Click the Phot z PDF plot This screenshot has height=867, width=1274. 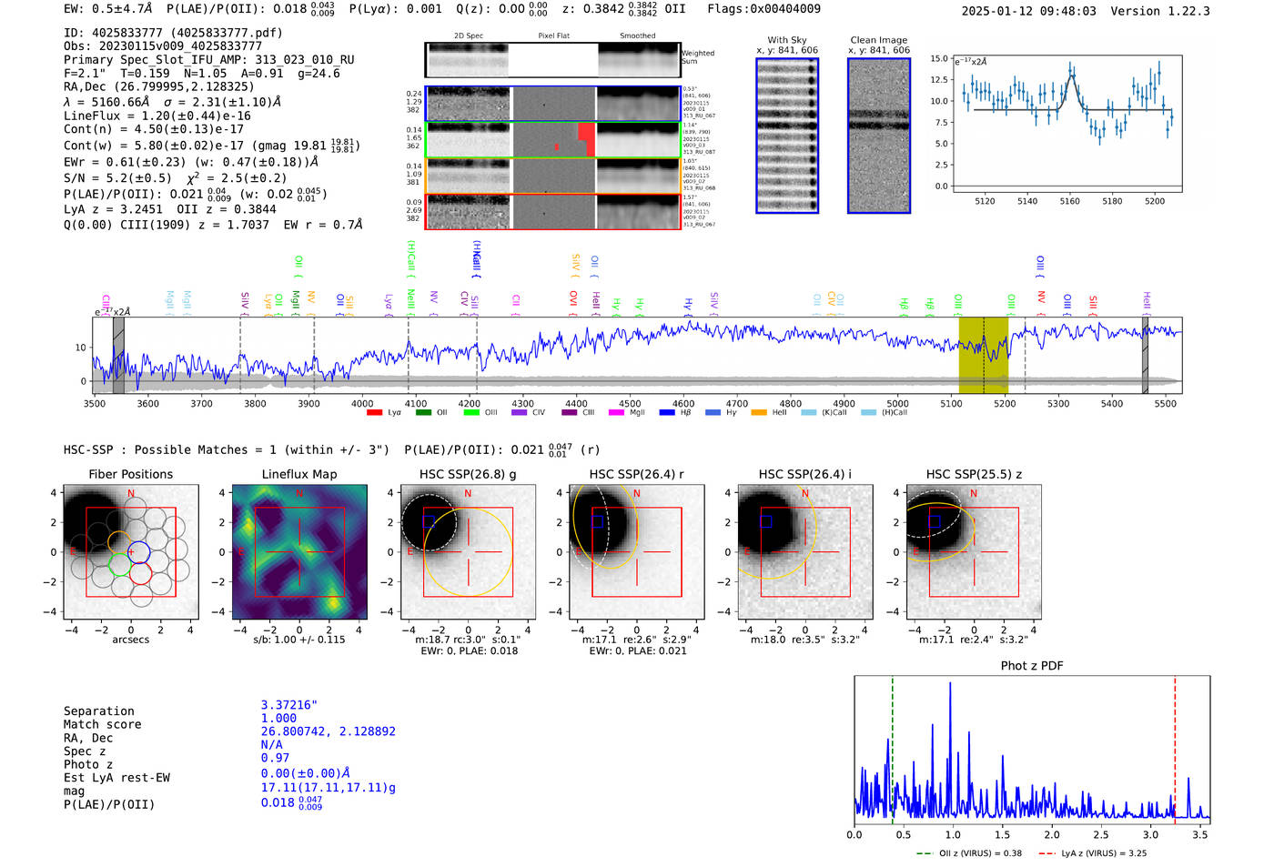(x=1032, y=749)
